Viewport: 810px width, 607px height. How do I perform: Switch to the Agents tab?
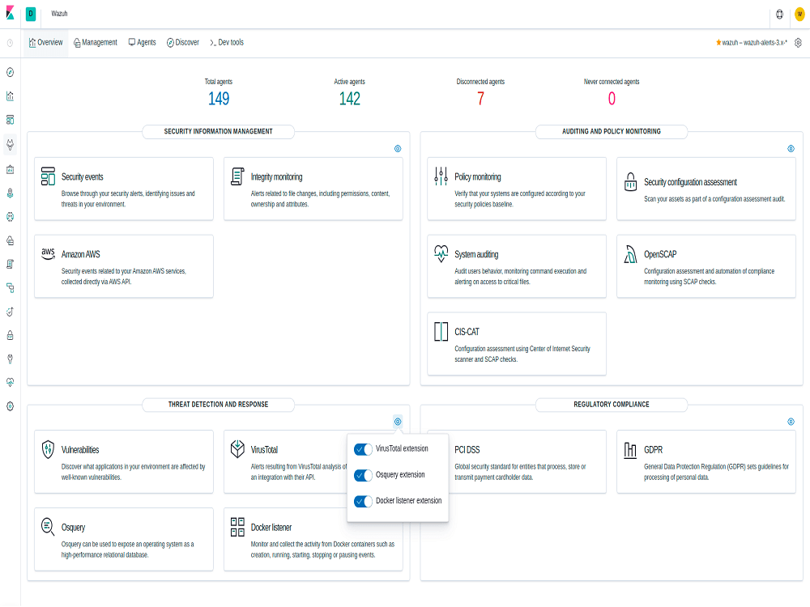pos(142,43)
